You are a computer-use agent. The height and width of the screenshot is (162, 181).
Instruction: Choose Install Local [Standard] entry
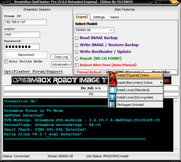point(136,90)
